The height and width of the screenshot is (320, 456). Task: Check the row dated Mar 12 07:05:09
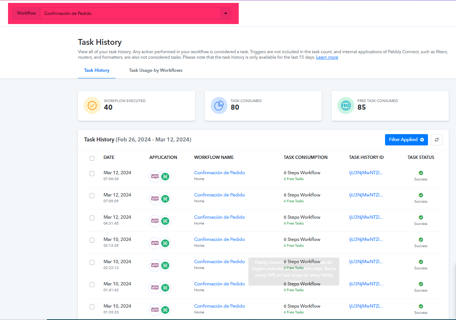point(92,196)
